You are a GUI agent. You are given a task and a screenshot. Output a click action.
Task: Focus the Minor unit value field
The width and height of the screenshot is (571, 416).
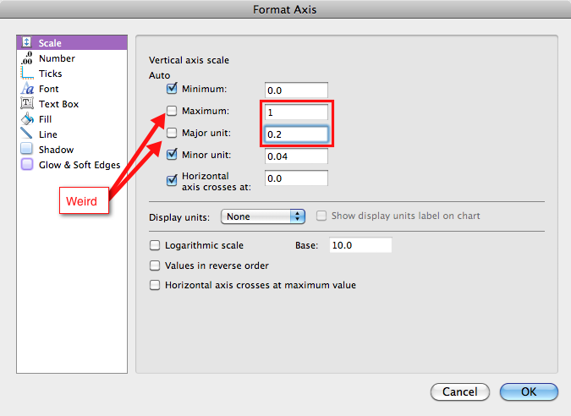pos(295,156)
